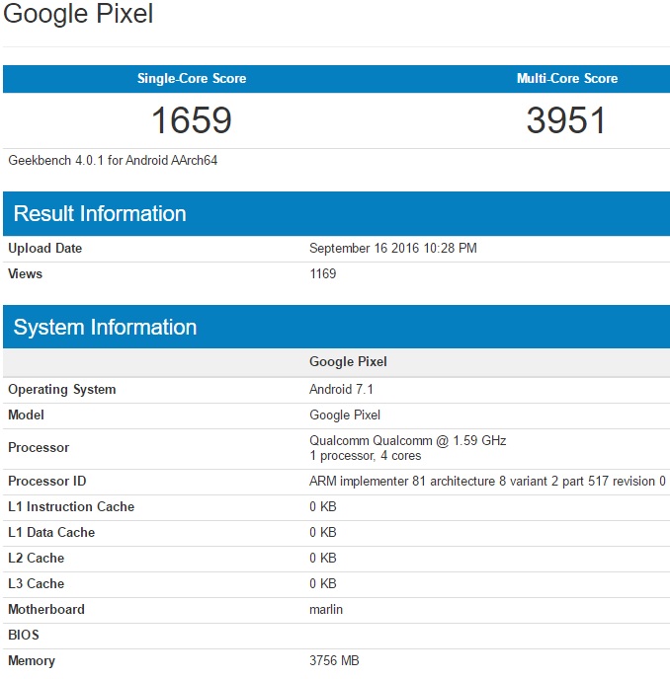Viewport: 670px width, 679px height.
Task: Click '1 processor, 4 cores' text
Action: (365, 456)
